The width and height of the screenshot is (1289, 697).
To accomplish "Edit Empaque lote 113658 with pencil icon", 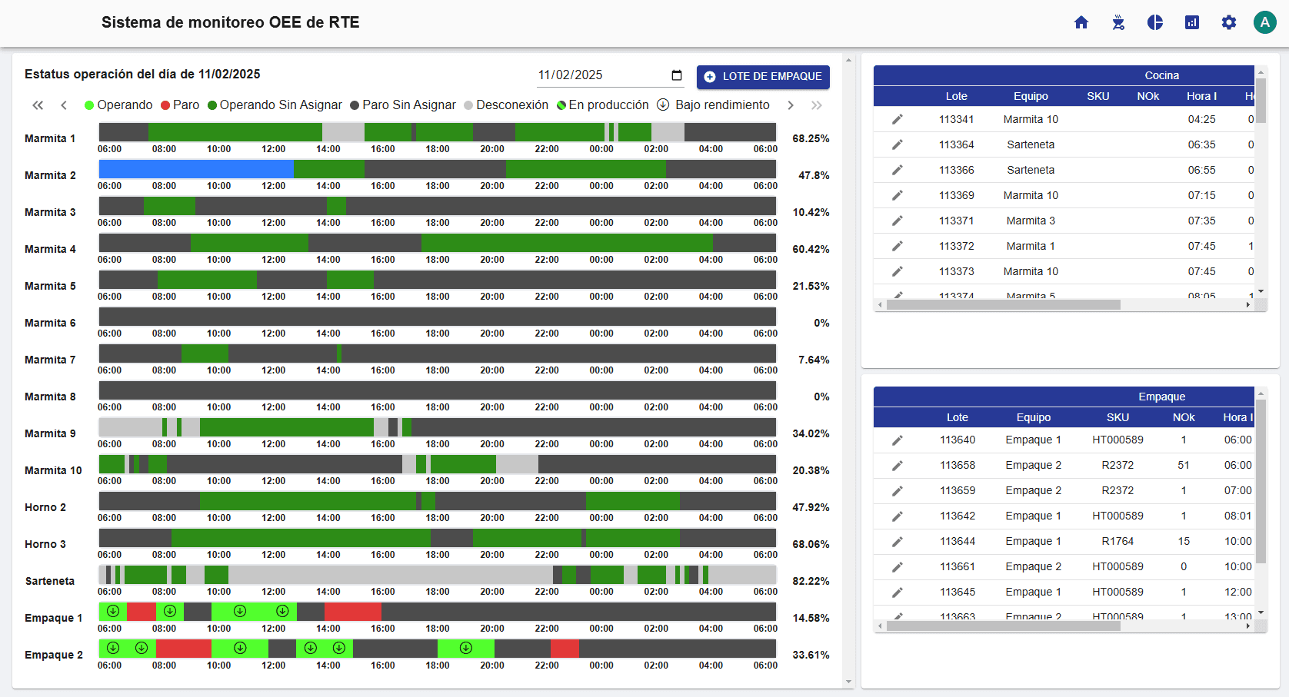I will tap(897, 465).
